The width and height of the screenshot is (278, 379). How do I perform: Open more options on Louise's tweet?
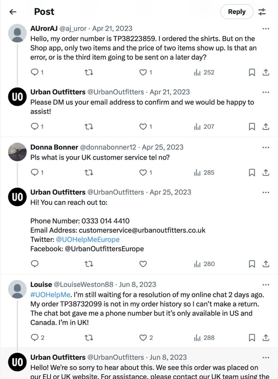click(x=266, y=285)
